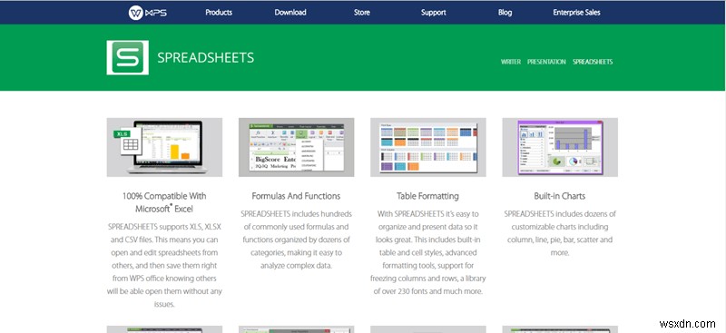This screenshot has width=726, height=333.
Task: Click the 'SPREADSHEETS supports XLS, XLSX' paragraph
Action: point(164,266)
